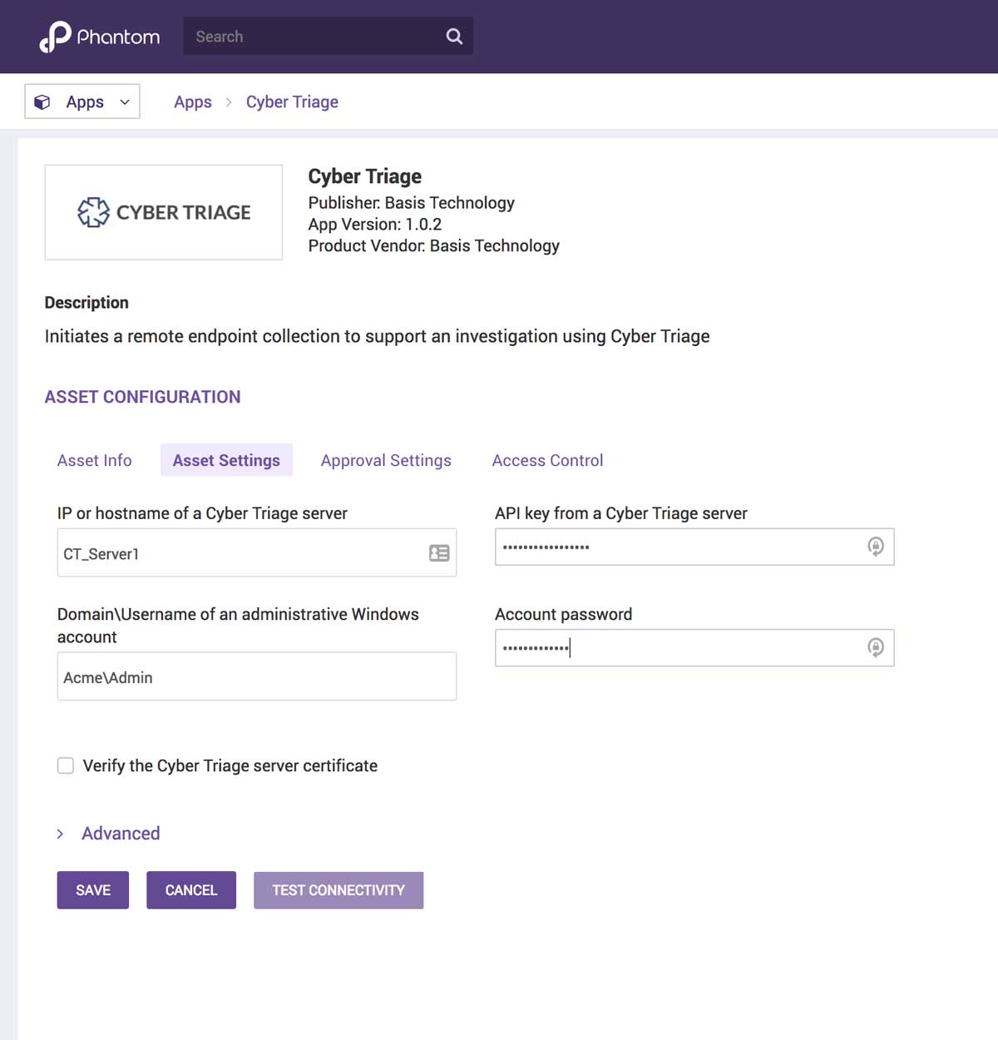
Task: Click the lock icon in Account password field
Action: (875, 647)
